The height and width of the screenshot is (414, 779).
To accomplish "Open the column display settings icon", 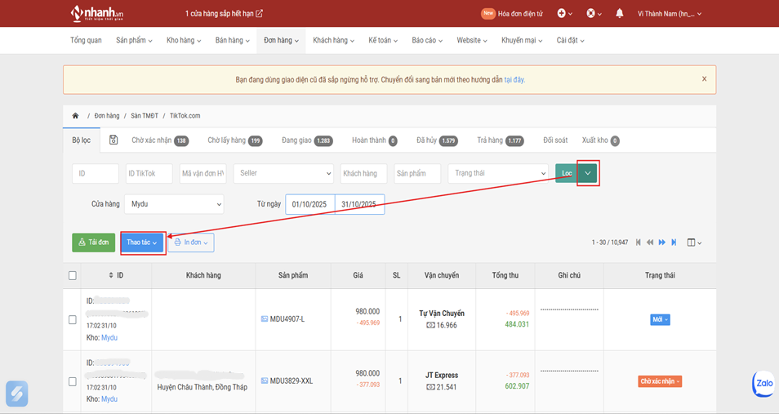I will click(x=694, y=243).
